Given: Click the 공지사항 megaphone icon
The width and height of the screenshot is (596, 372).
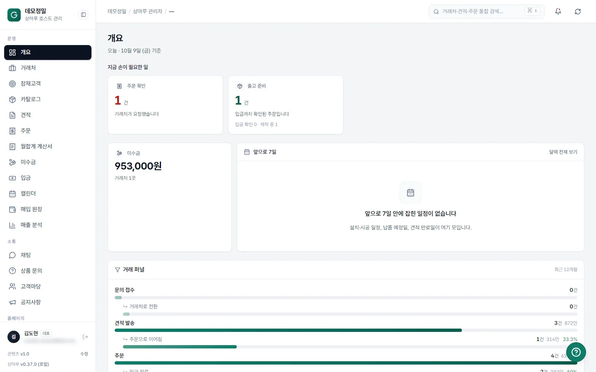Looking at the screenshot, I should tap(12, 302).
